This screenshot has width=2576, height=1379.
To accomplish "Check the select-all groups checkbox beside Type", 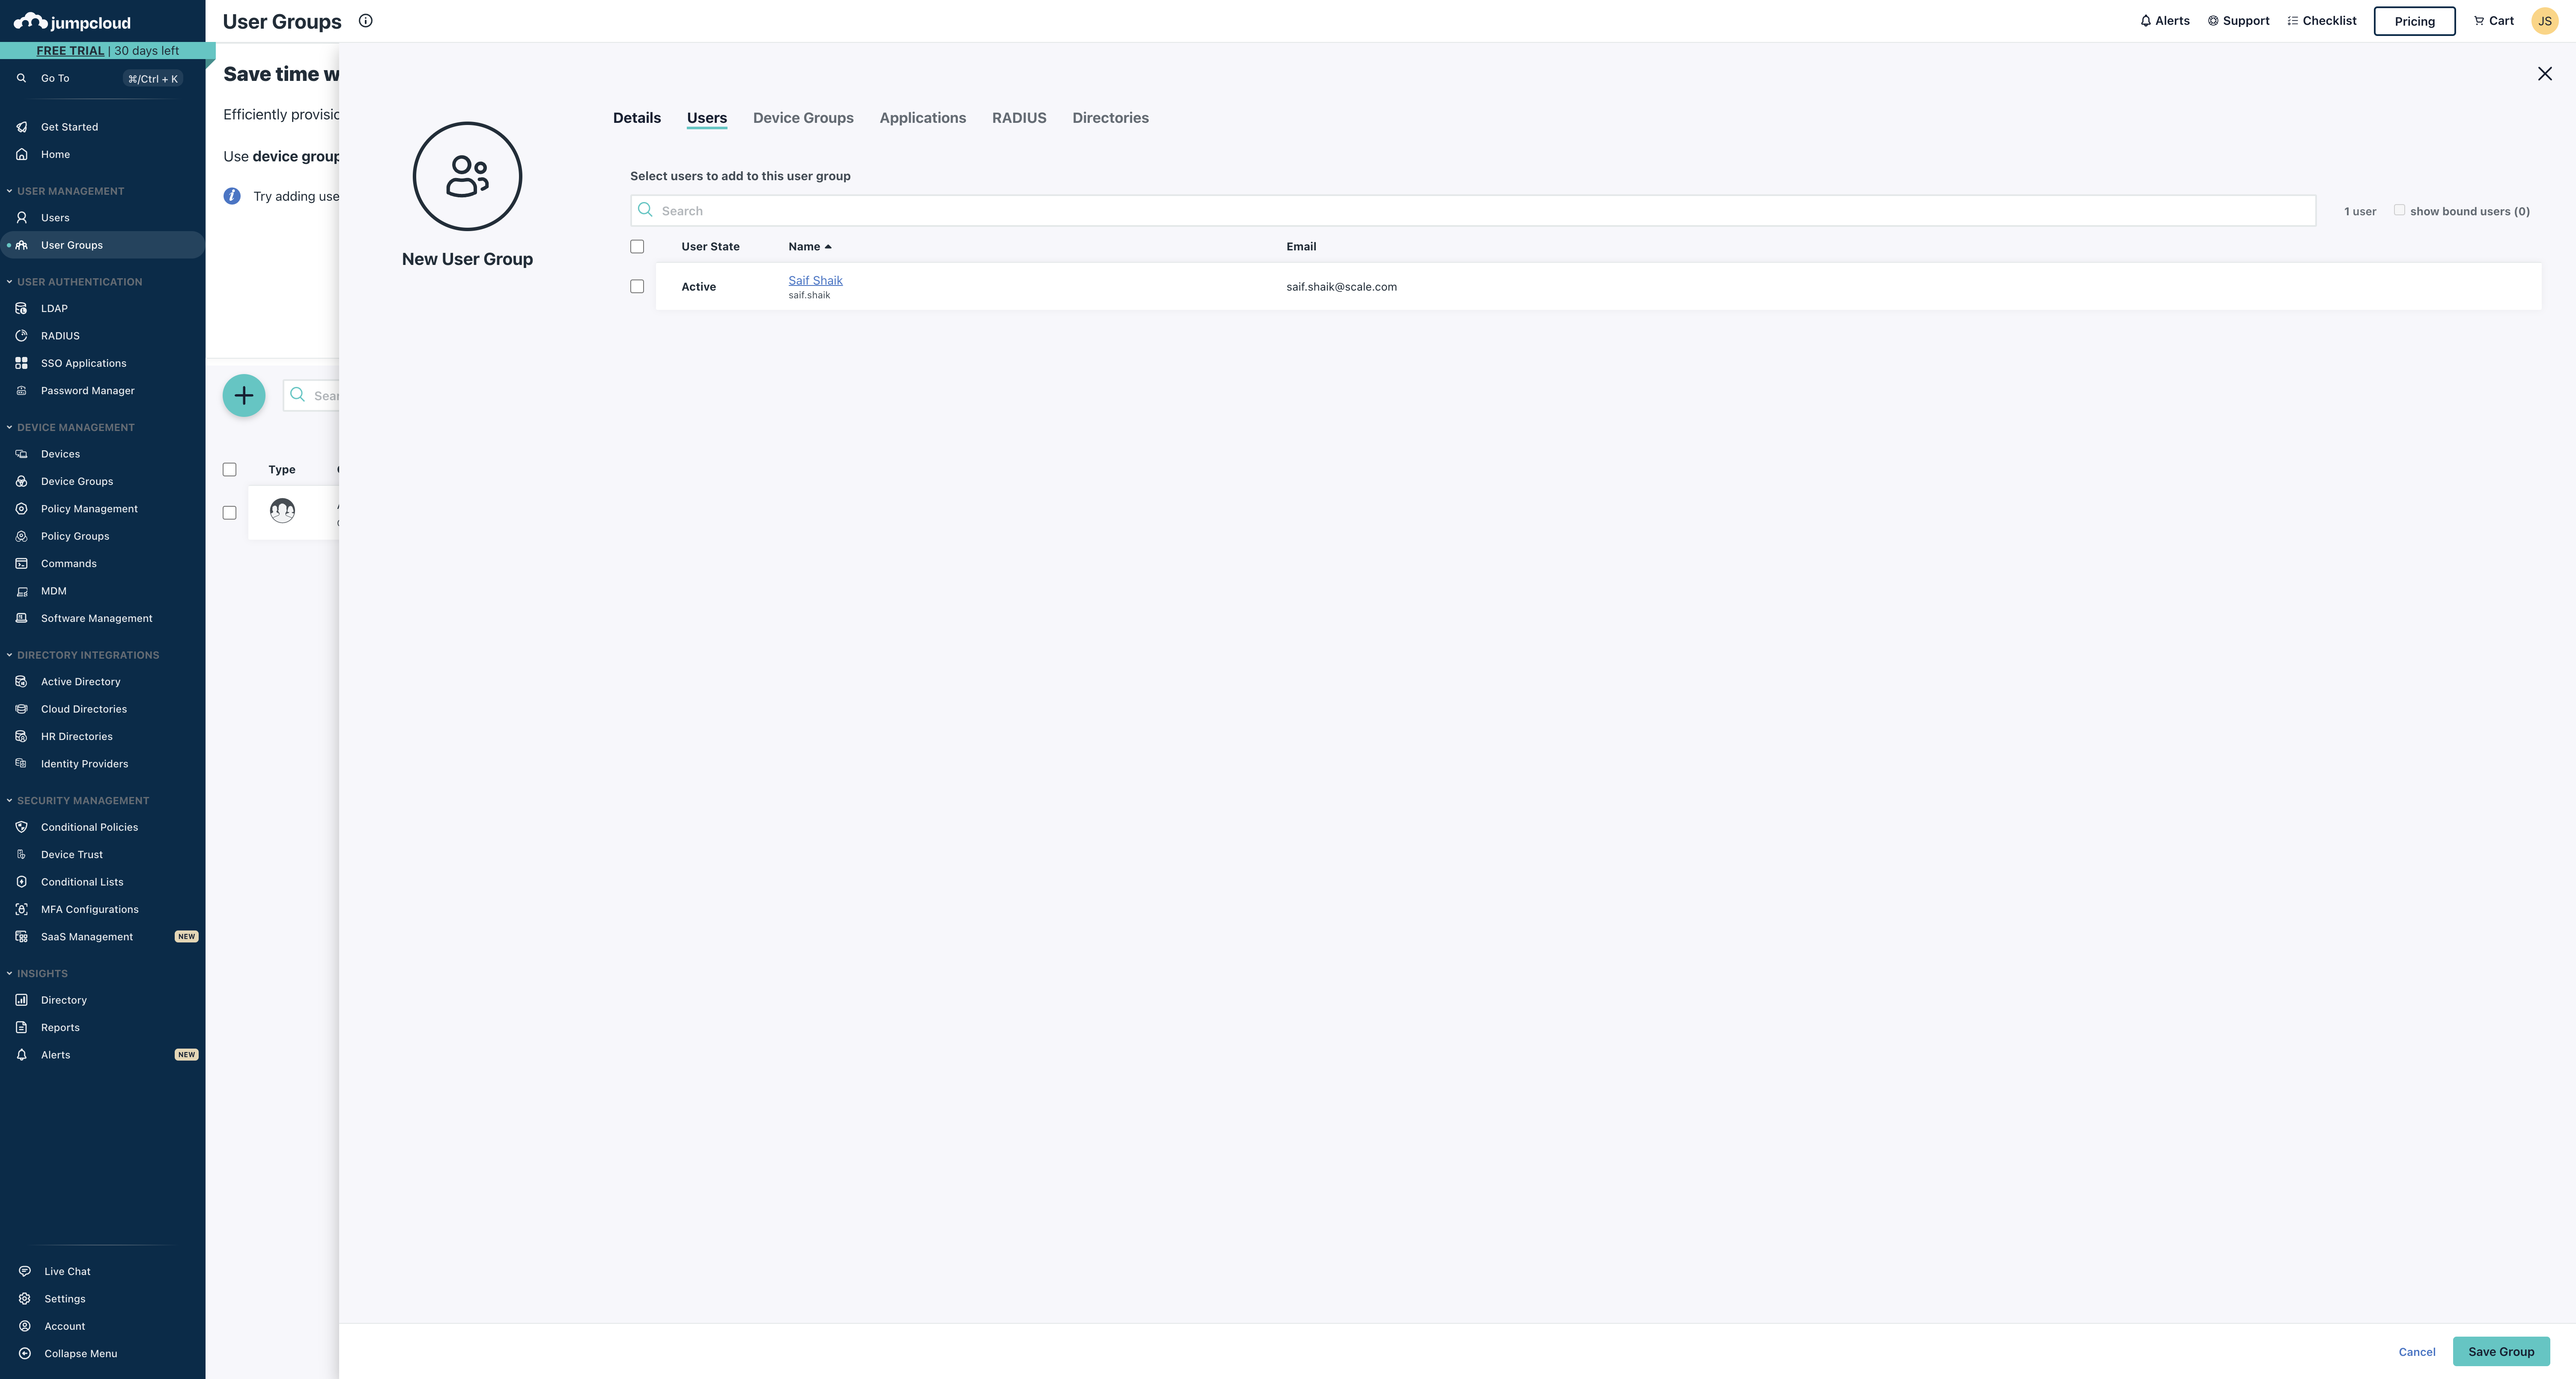I will (x=229, y=470).
